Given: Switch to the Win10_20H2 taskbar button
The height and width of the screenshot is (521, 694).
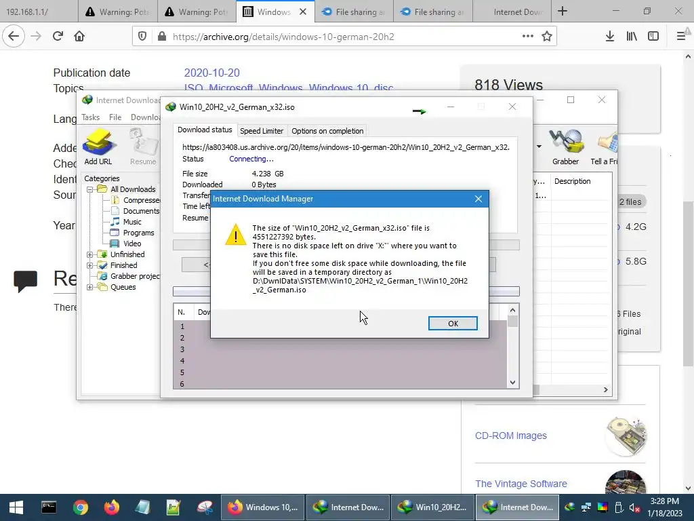Looking at the screenshot, I should tap(432, 507).
